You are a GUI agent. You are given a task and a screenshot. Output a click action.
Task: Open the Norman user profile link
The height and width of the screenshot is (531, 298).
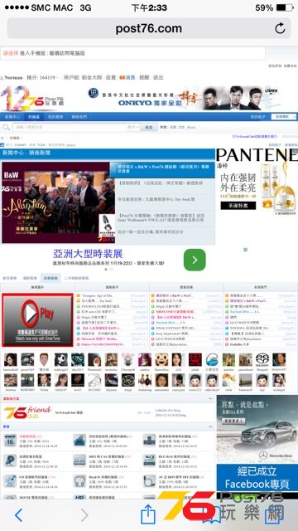(13, 77)
